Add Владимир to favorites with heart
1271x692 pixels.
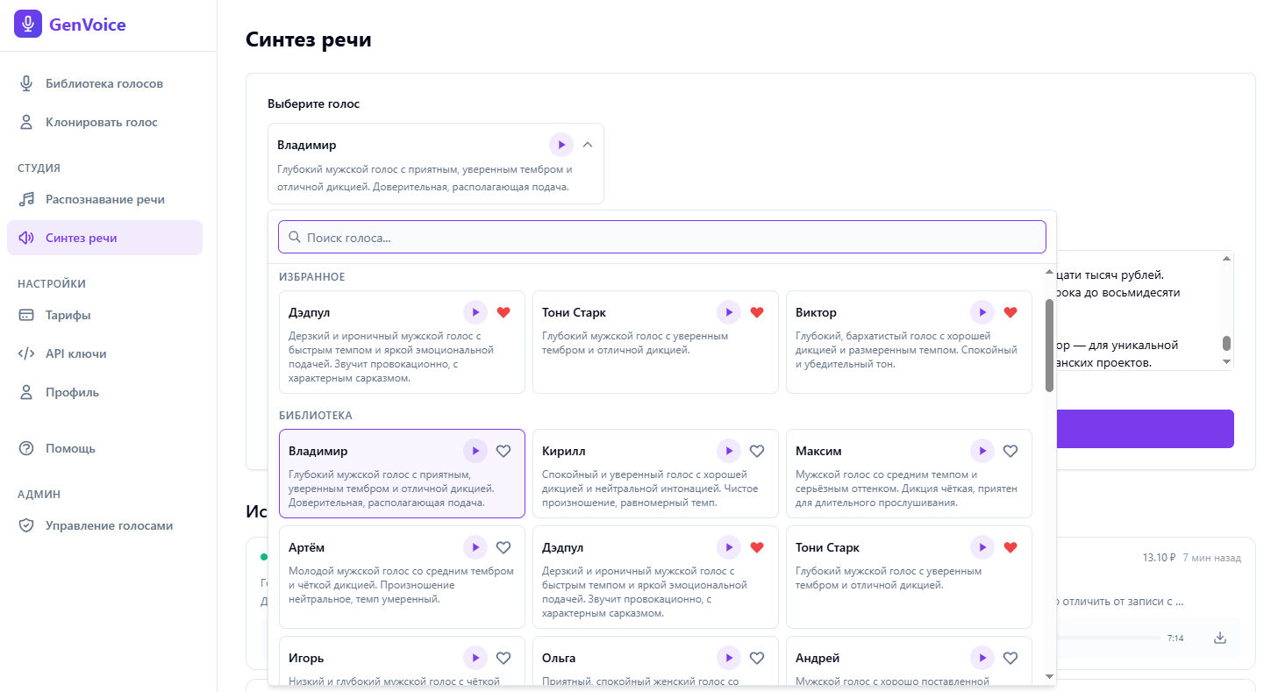tap(503, 451)
